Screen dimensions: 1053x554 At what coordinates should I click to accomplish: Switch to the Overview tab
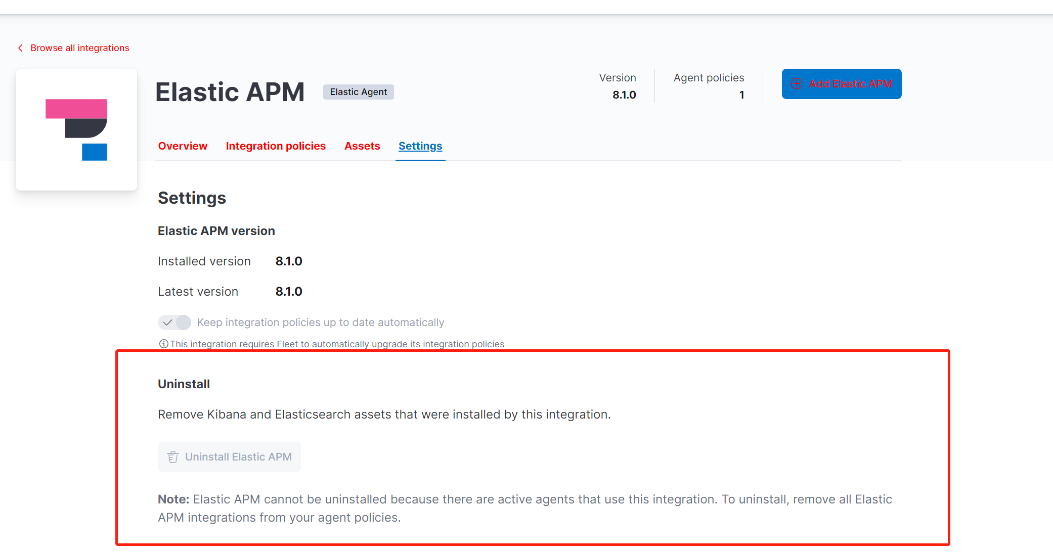(x=183, y=146)
